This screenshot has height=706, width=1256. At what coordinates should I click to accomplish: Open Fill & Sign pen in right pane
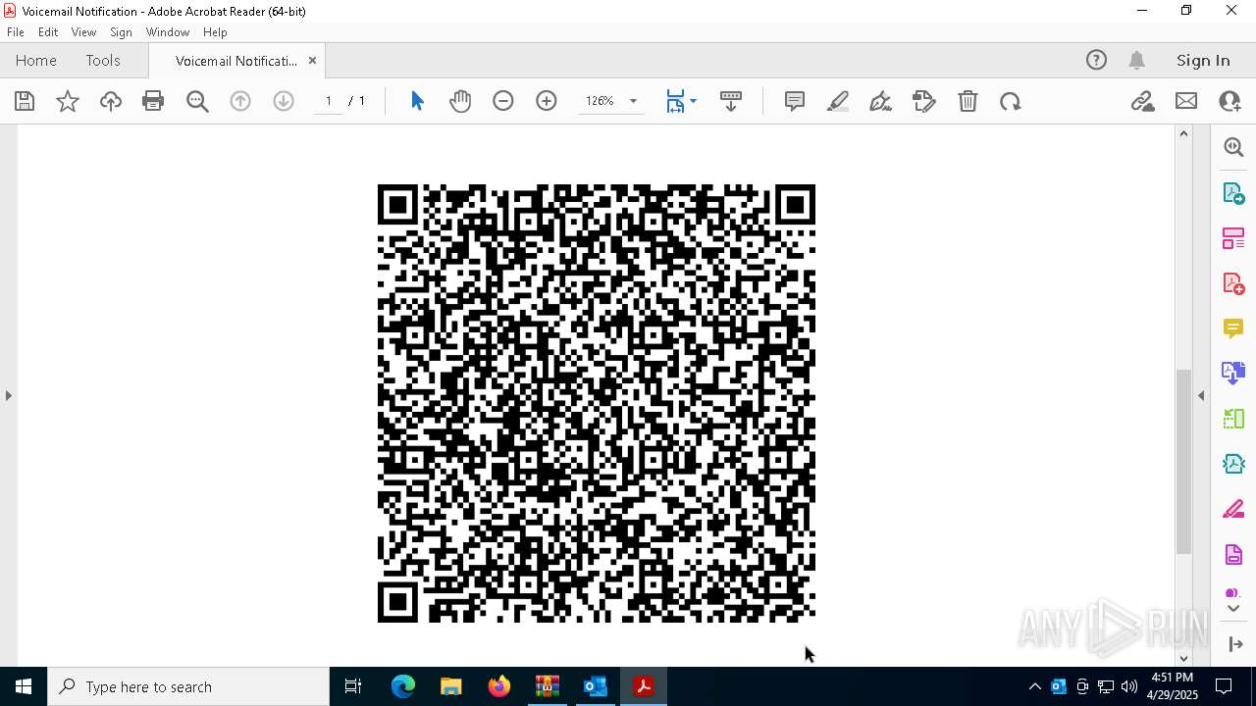point(1233,509)
